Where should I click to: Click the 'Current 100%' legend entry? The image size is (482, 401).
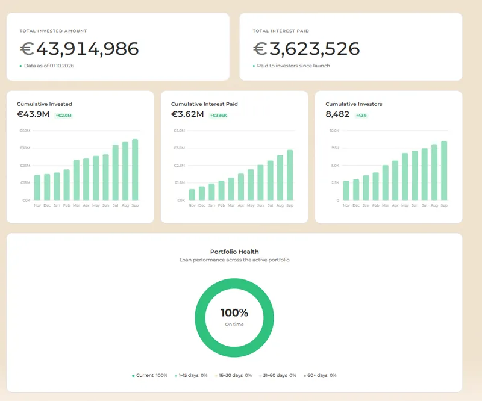(149, 375)
